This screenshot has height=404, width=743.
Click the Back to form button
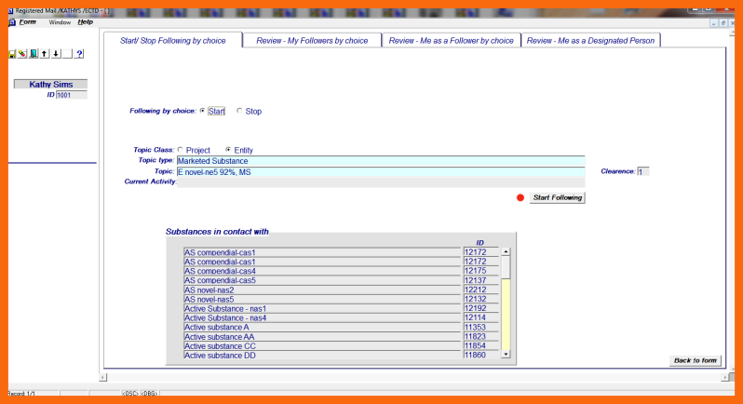tap(696, 360)
